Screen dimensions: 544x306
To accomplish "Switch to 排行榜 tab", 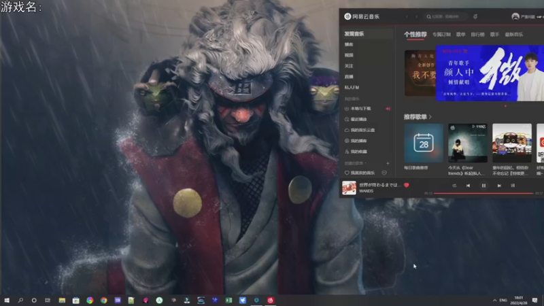I will 478,35.
